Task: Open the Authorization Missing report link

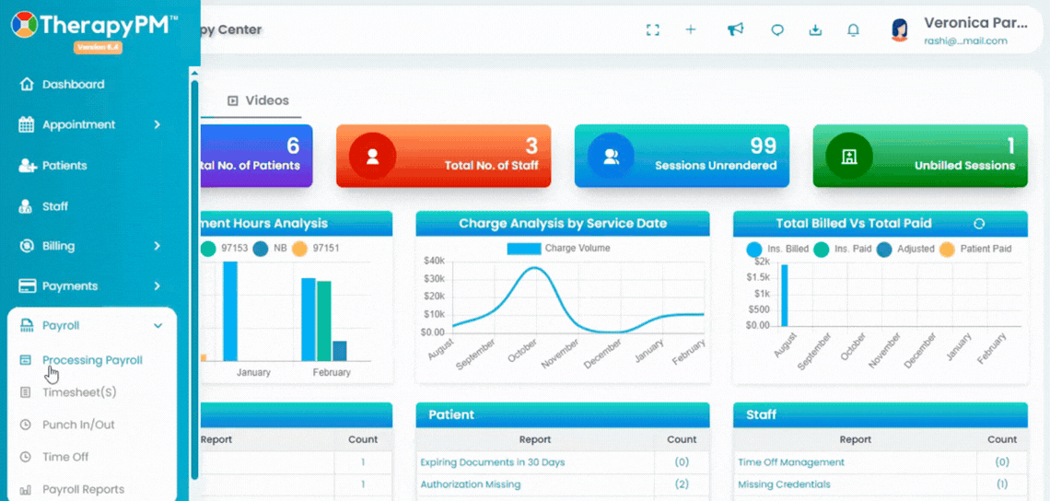Action: point(470,484)
